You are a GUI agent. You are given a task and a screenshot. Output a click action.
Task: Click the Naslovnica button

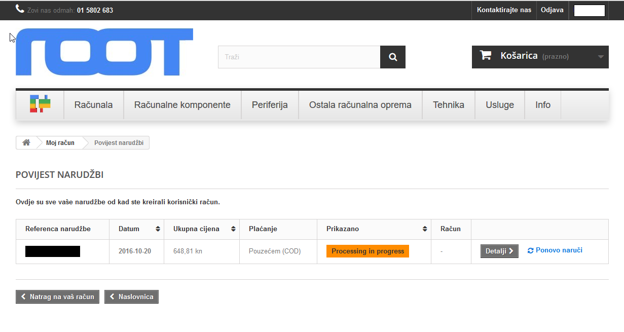(x=131, y=297)
